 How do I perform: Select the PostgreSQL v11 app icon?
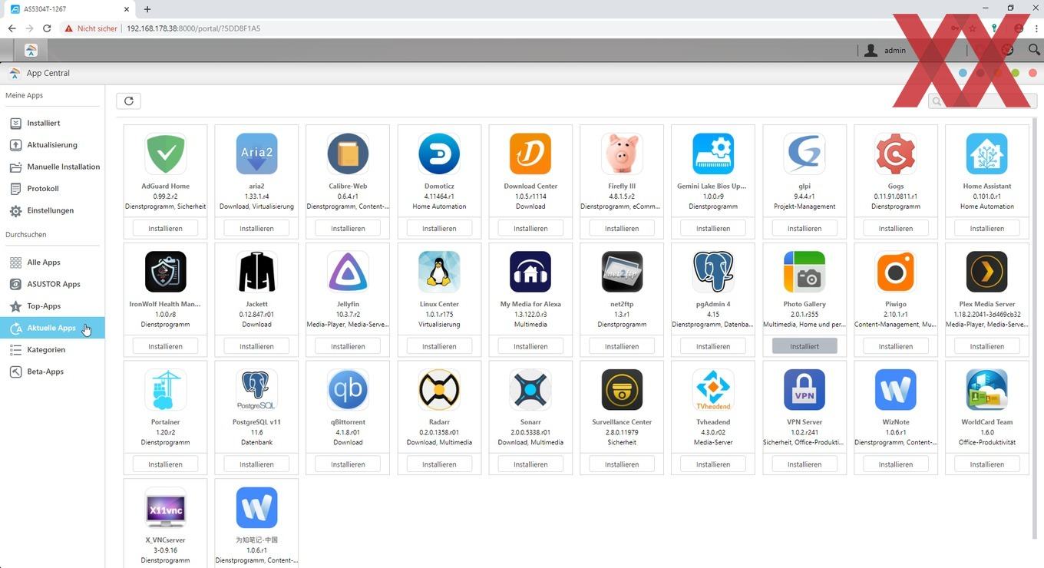(x=256, y=390)
